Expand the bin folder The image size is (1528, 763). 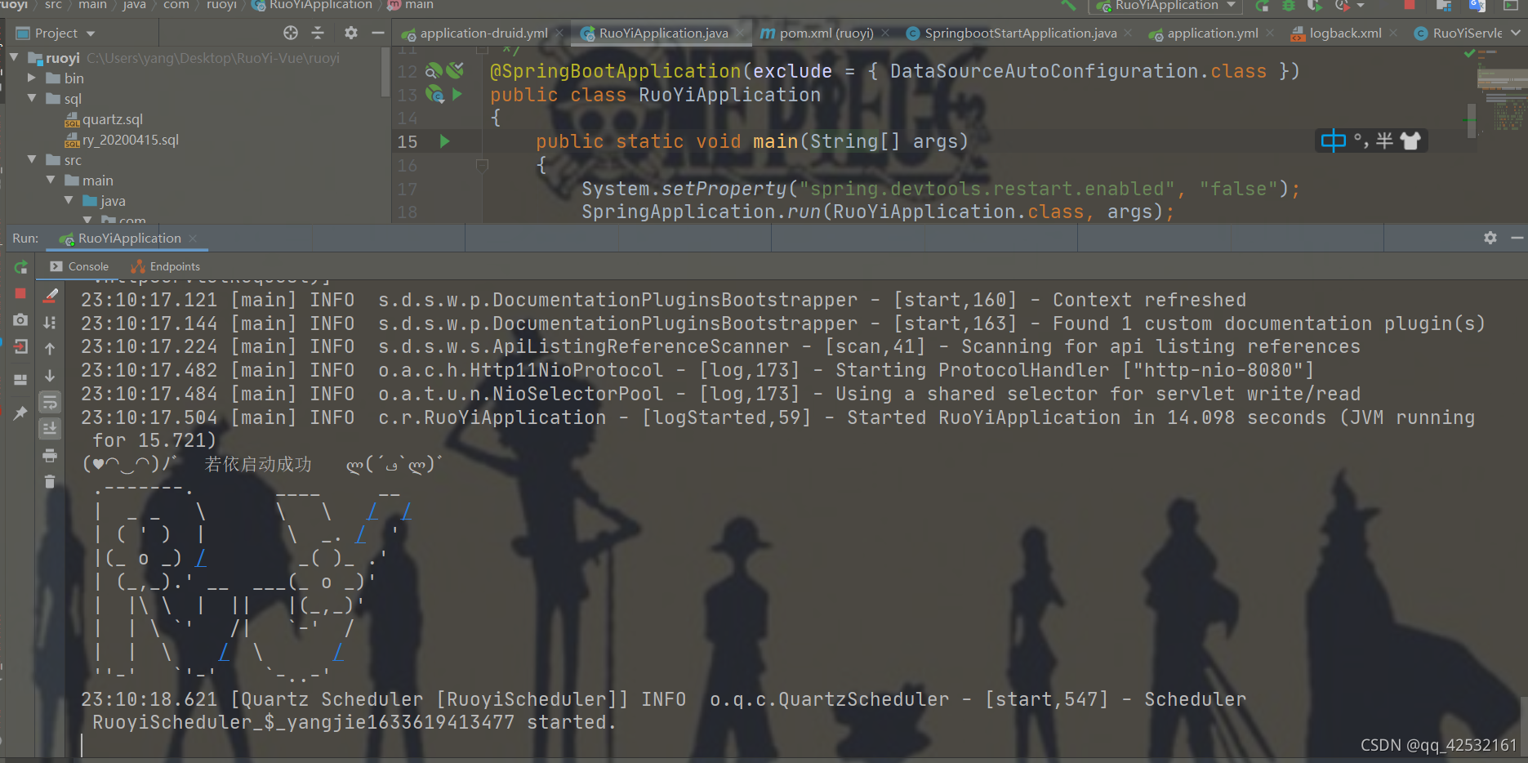click(x=32, y=78)
